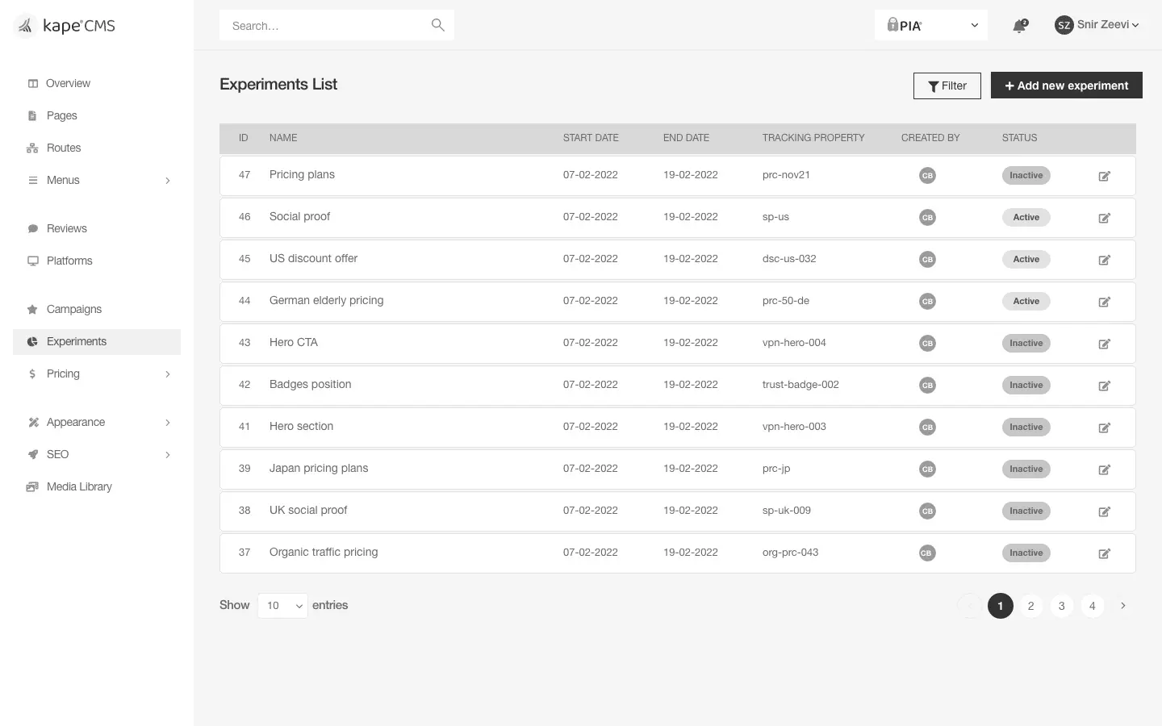Image resolution: width=1162 pixels, height=726 pixels.
Task: Click the creator avatar in Pricing plans row
Action: click(x=927, y=175)
